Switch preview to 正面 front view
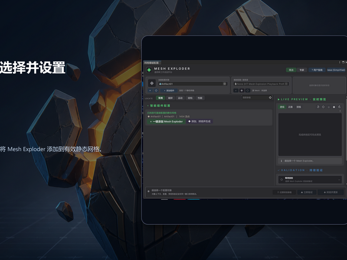The height and width of the screenshot is (260, 347). [290, 107]
